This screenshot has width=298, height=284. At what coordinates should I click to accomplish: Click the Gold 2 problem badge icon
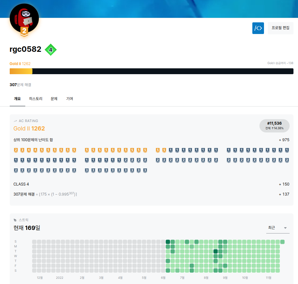click(16, 150)
